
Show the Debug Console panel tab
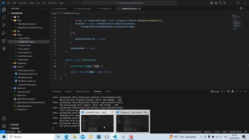click(x=82, y=92)
